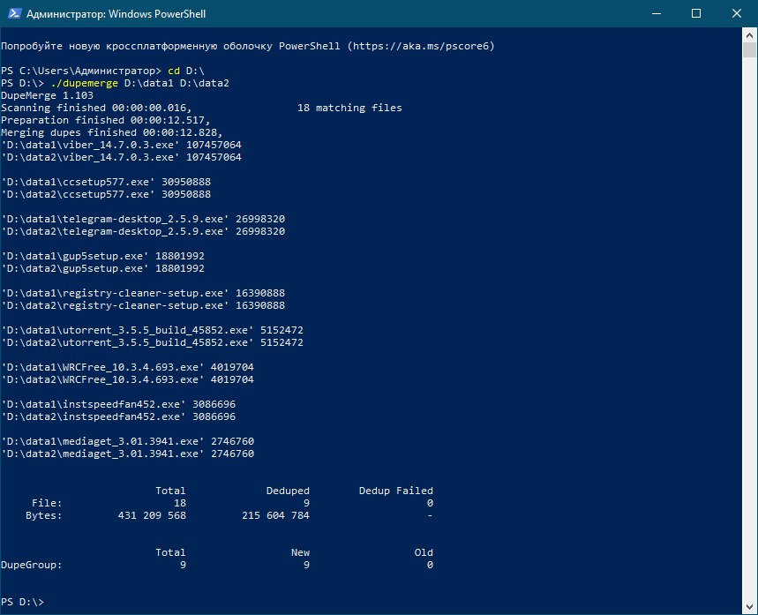Click the D:\data1\registry-cleaner-setup.exe line
Viewport: 758px width, 615px height.
tap(143, 293)
